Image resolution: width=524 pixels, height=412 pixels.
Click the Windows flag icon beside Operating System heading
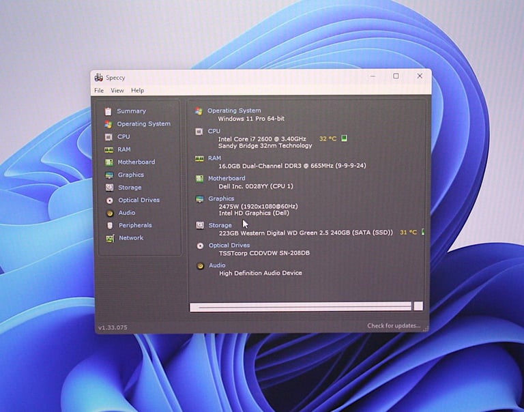pos(199,111)
